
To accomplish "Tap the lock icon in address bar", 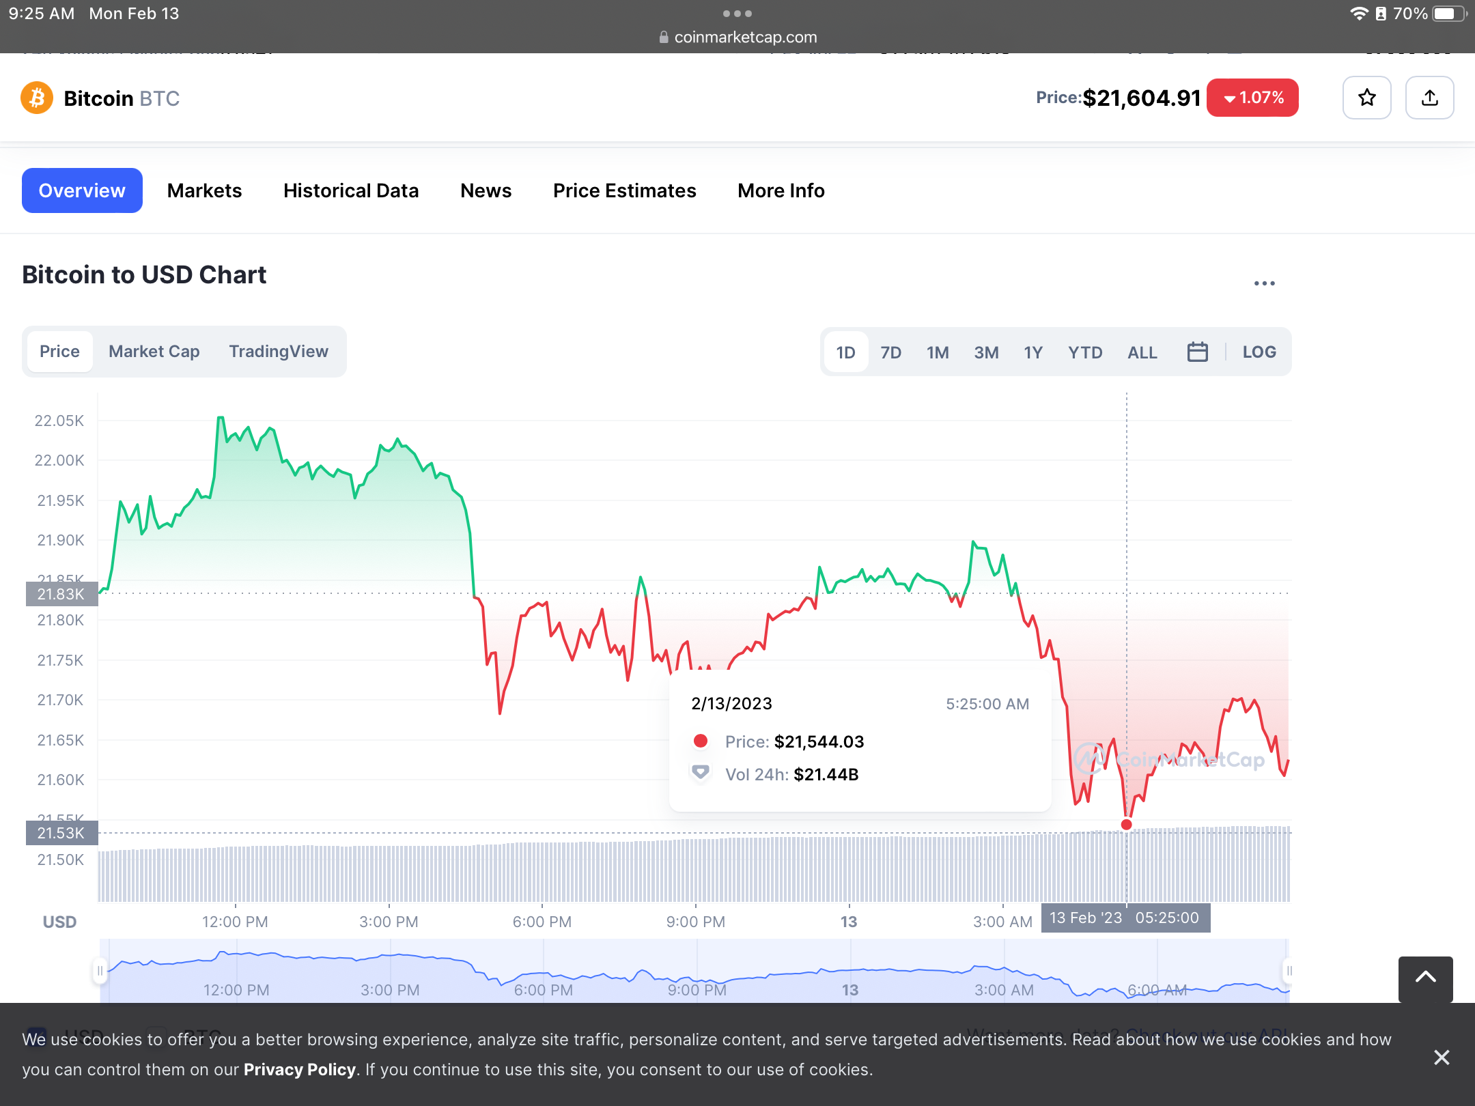I will 664,38.
